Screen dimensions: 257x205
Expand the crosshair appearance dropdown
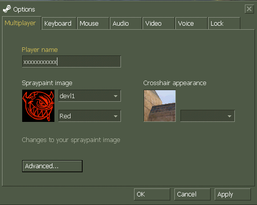tap(208, 116)
